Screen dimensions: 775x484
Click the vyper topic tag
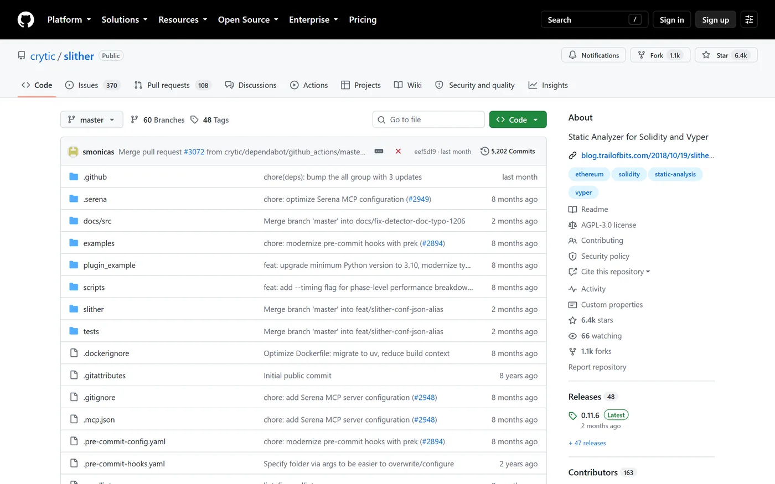pos(583,192)
